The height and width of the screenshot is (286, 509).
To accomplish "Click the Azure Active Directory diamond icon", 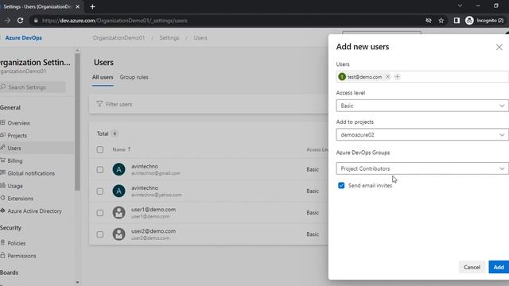I will point(2,211).
